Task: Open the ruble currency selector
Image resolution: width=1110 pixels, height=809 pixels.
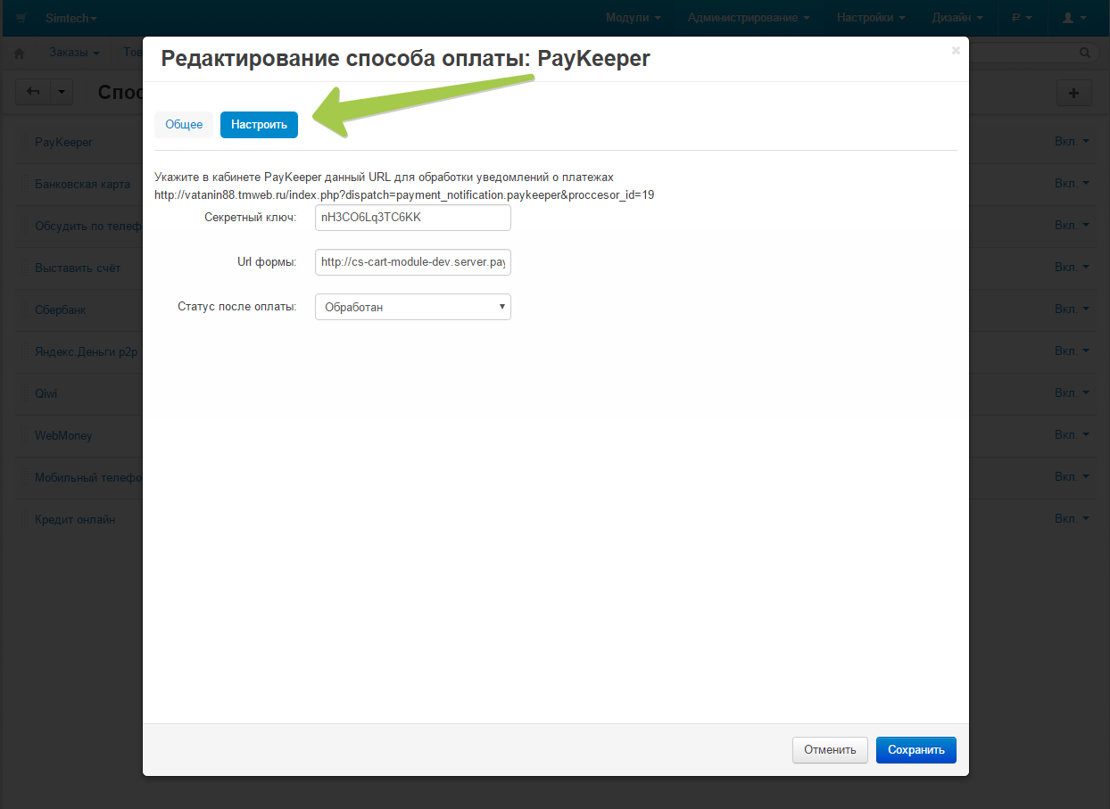Action: pos(1022,18)
